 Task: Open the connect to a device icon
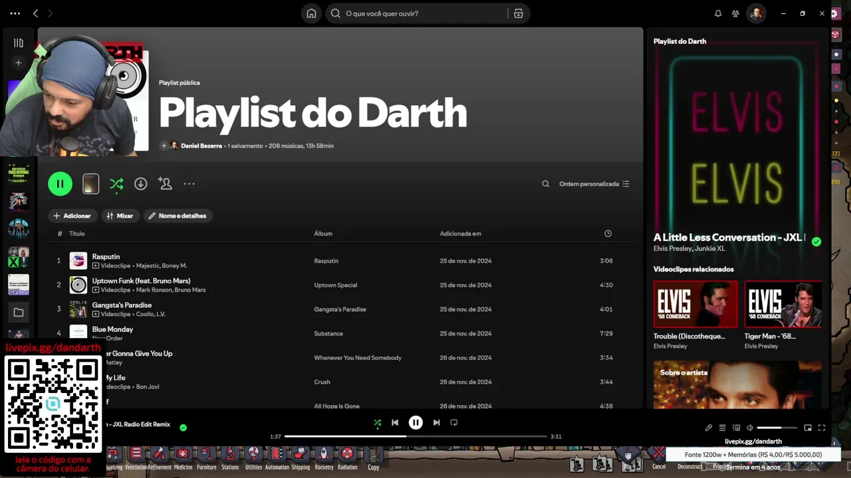(736, 428)
